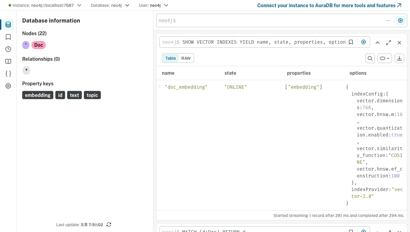The width and height of the screenshot is (410, 232).
Task: Collapse the SHOW VECTOR INDEXES result frame
Action: [378, 43]
